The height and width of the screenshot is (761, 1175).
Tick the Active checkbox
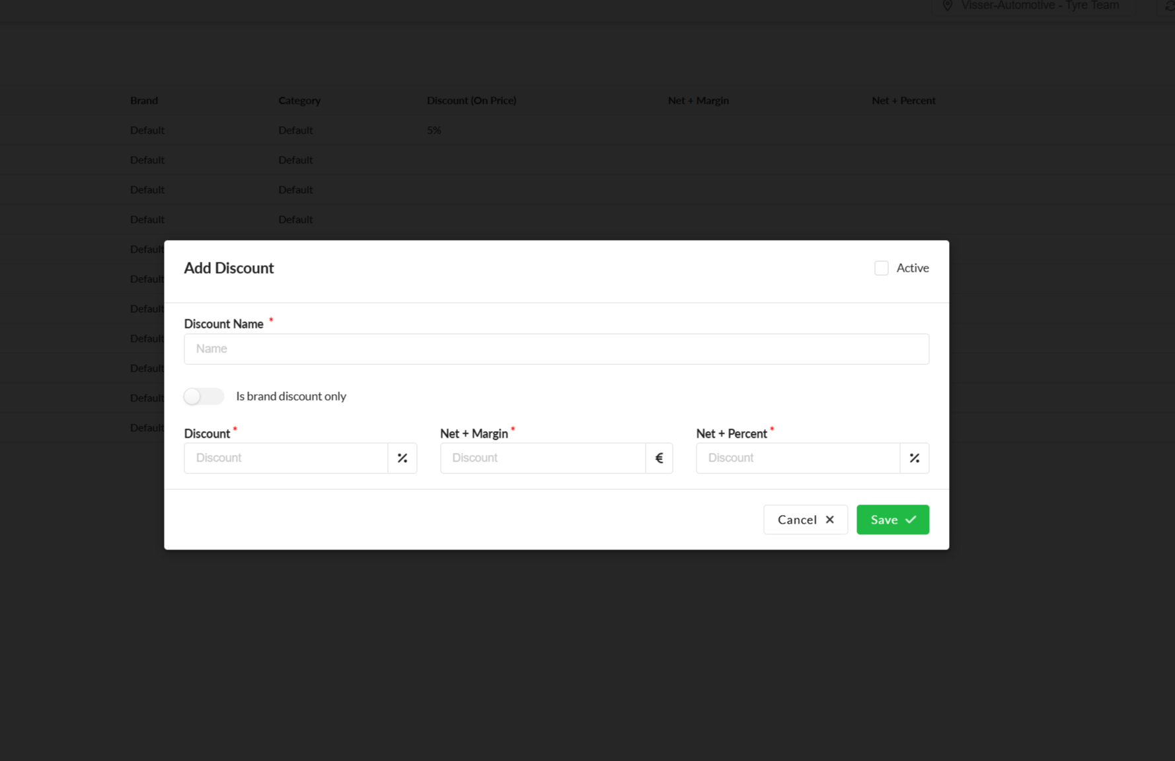coord(881,268)
